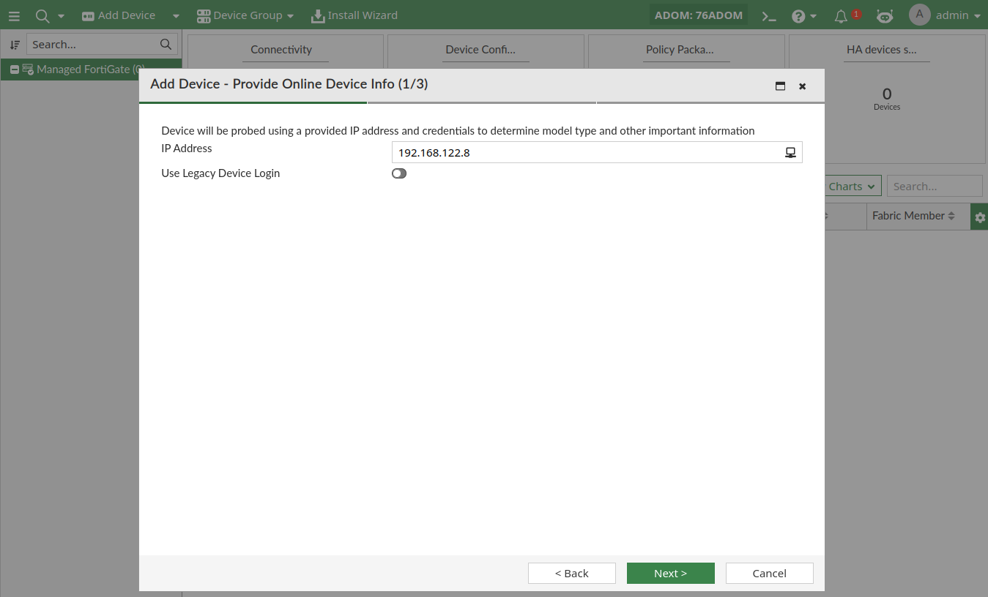
Task: Collapse the Managed FortiGate tree node
Action: click(x=14, y=70)
